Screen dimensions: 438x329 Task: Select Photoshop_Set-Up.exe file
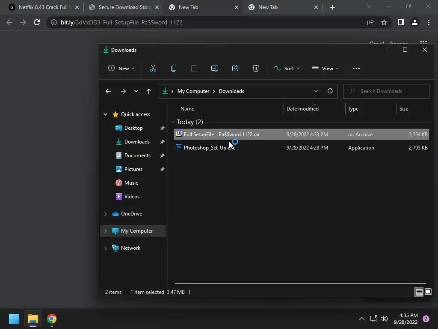pos(302,148)
